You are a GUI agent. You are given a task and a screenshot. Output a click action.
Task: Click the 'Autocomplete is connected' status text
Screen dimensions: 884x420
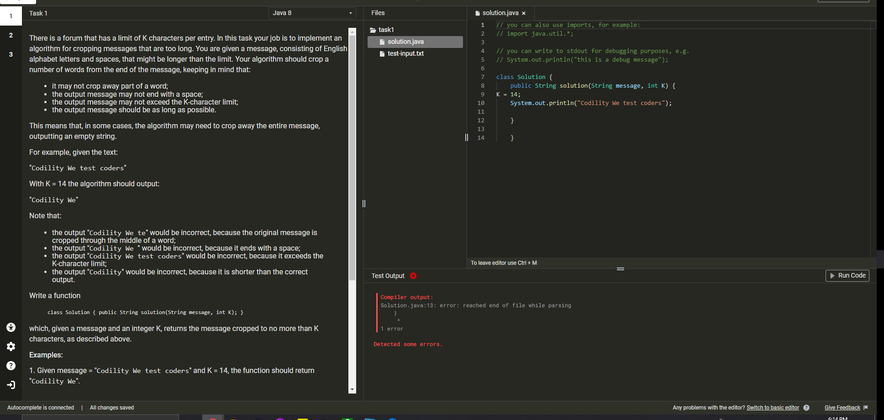tap(41, 408)
